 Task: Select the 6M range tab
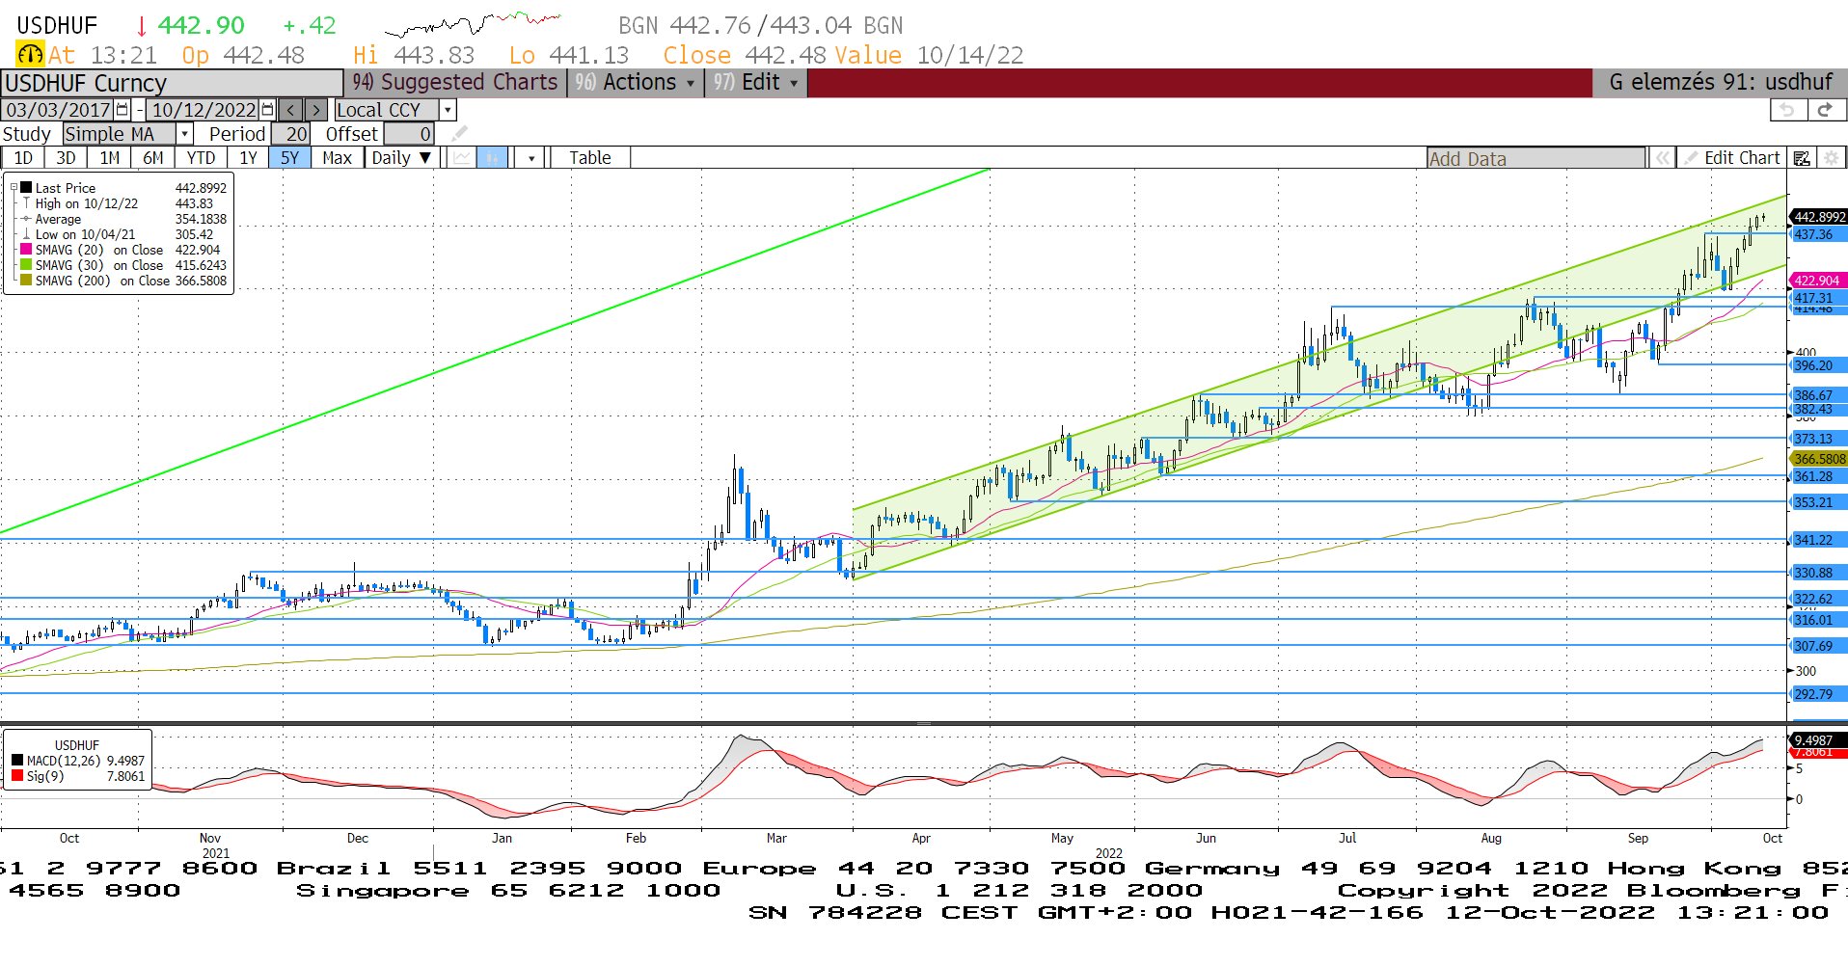[153, 158]
